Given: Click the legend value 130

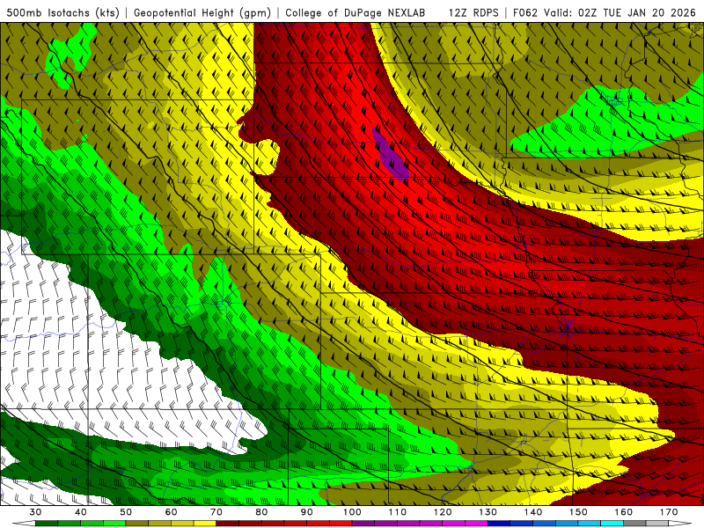Looking at the screenshot, I should point(488,512).
